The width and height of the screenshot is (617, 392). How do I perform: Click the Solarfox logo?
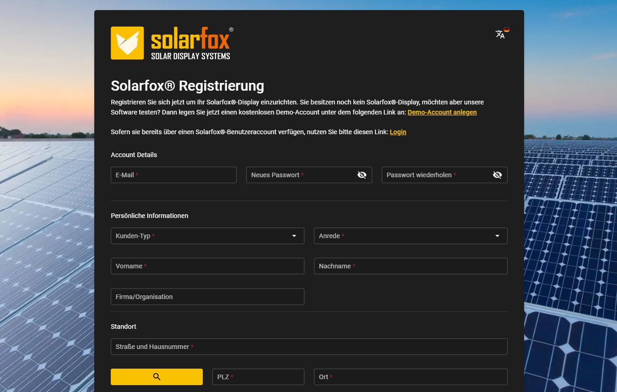(x=172, y=43)
